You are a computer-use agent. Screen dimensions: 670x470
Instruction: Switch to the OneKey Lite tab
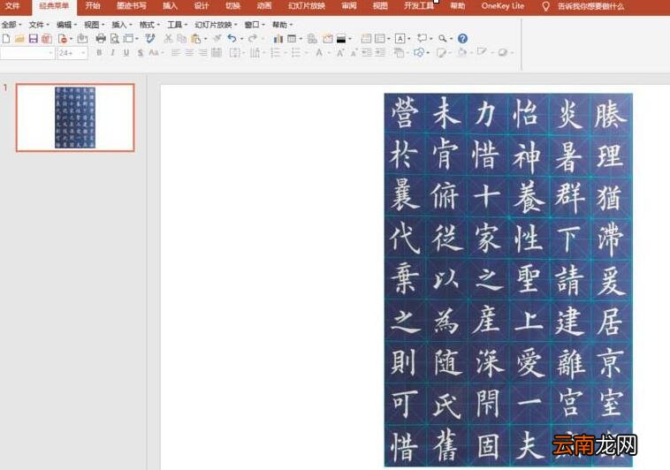[x=502, y=6]
